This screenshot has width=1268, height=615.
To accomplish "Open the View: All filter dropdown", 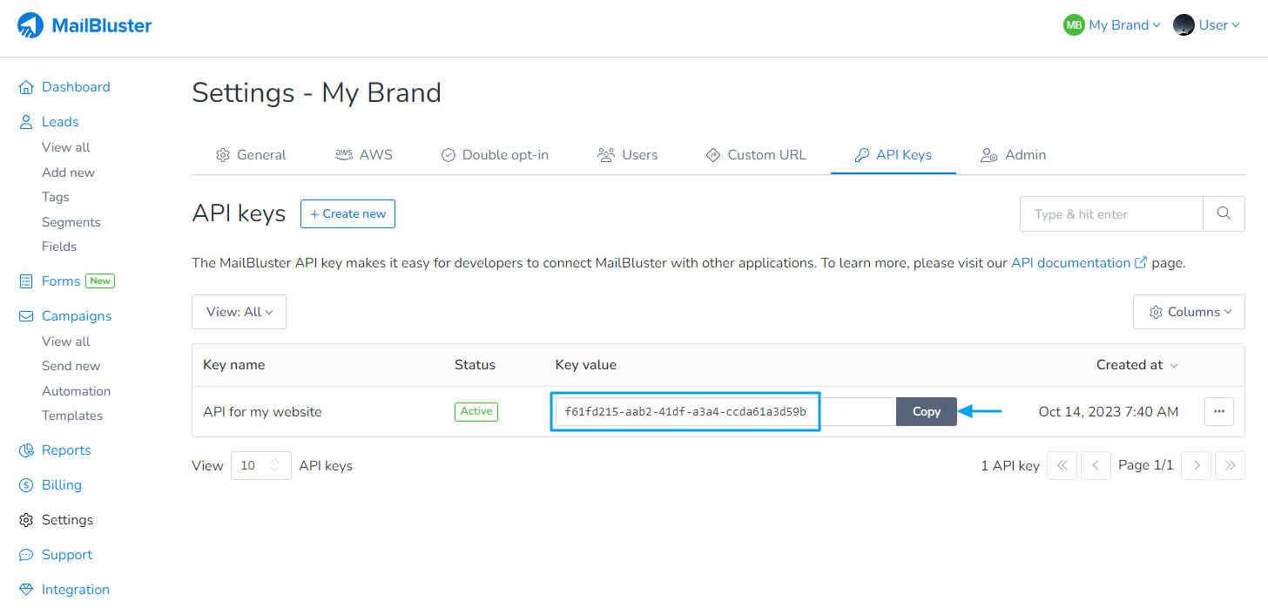I will click(x=239, y=312).
